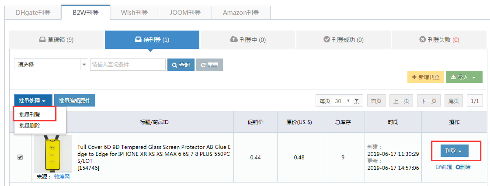
Task: Click the checkmark icon on 刊登成功 tab
Action: click(x=327, y=40)
